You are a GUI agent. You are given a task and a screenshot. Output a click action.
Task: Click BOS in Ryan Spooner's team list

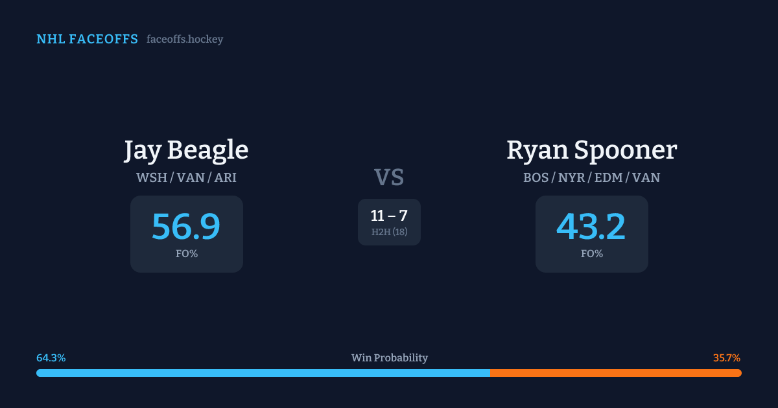(x=536, y=177)
